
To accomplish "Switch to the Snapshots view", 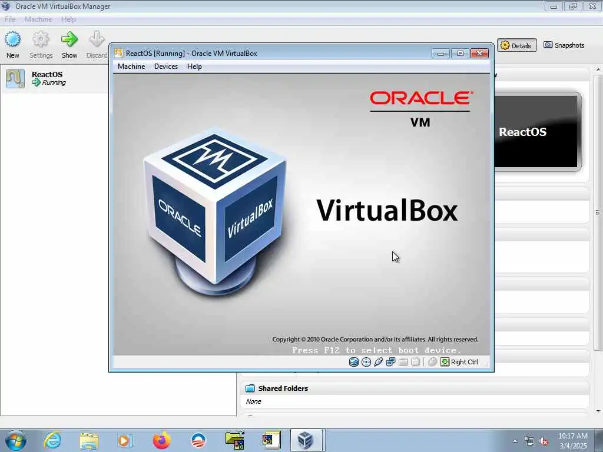I will (564, 45).
